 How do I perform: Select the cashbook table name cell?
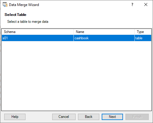point(104,38)
